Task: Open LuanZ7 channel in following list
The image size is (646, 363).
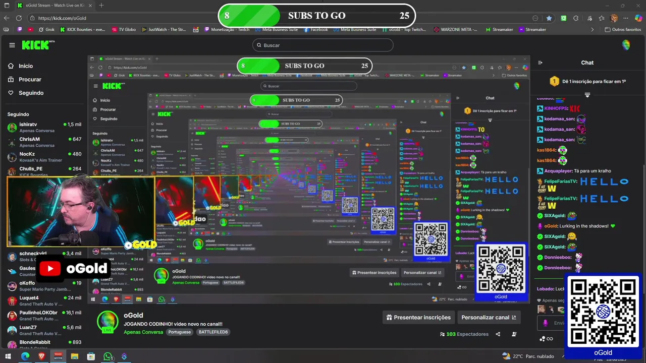Action: 44,330
